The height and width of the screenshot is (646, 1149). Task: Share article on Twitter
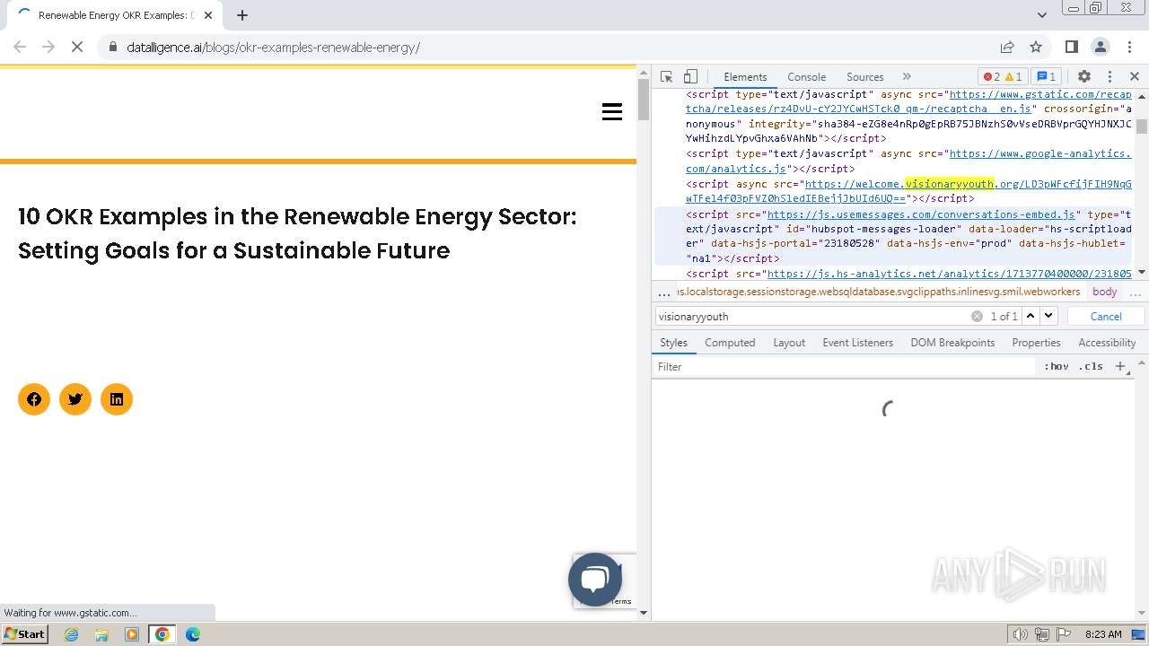click(75, 399)
